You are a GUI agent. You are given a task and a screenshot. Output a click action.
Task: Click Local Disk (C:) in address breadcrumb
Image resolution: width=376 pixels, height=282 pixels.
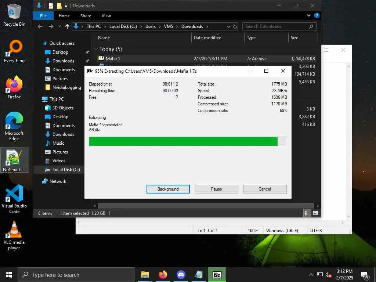123,26
